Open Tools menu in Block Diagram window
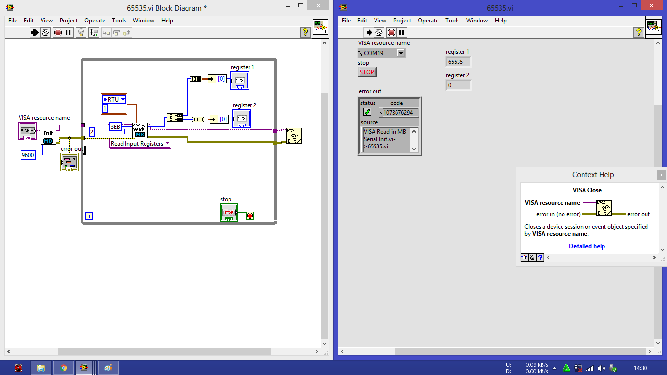The width and height of the screenshot is (667, 375). [119, 21]
